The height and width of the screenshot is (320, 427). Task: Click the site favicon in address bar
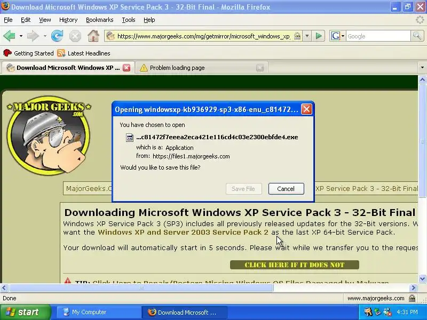(x=110, y=36)
